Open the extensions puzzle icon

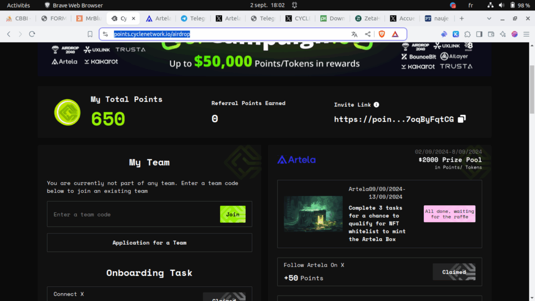(x=468, y=34)
